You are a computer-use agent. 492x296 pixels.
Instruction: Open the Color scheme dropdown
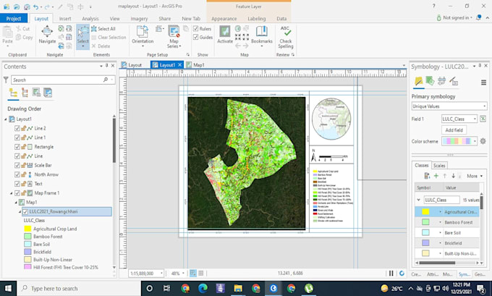click(x=459, y=141)
